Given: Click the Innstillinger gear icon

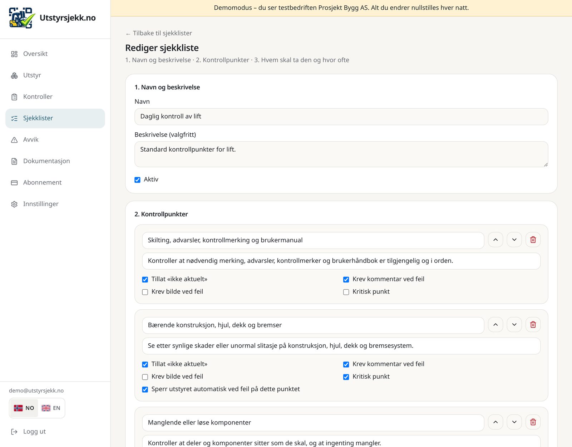Looking at the screenshot, I should [x=14, y=204].
